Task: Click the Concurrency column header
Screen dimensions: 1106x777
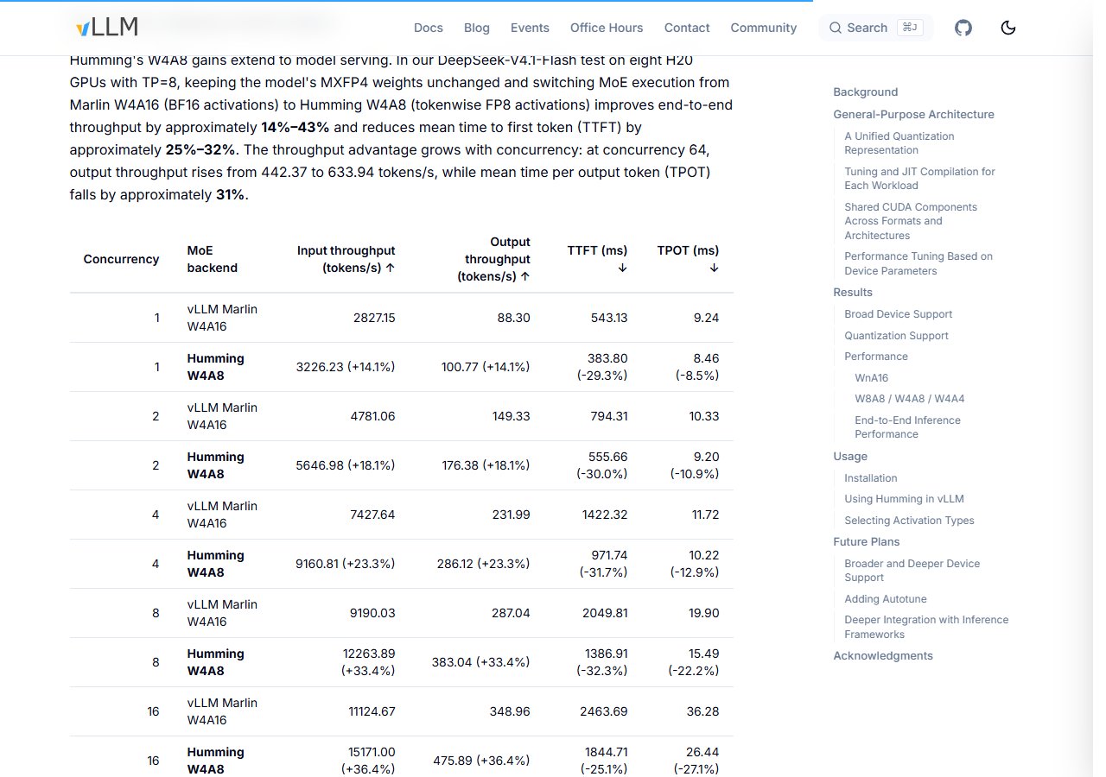Action: (x=121, y=259)
